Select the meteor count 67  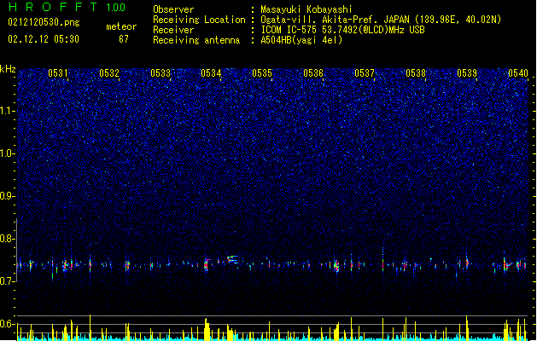point(124,39)
